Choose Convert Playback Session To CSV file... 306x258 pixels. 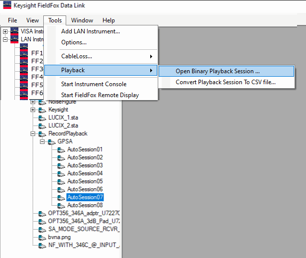[226, 82]
